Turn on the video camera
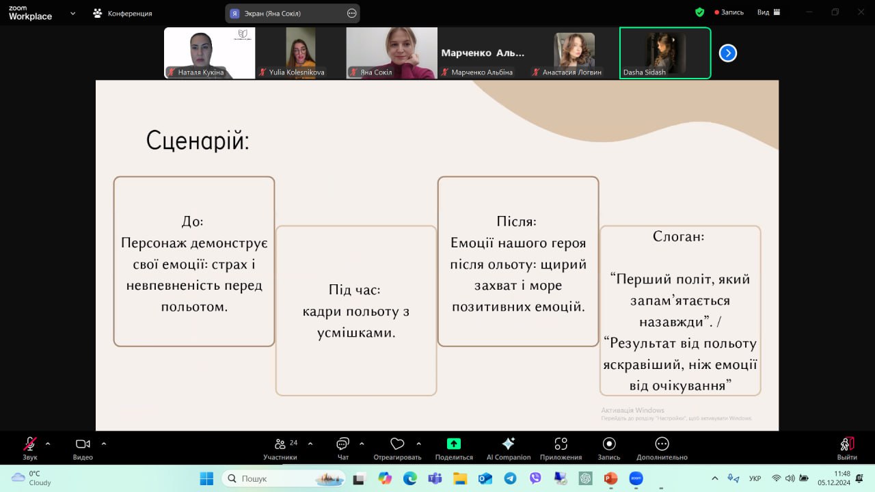Image resolution: width=875 pixels, height=492 pixels. [x=83, y=448]
